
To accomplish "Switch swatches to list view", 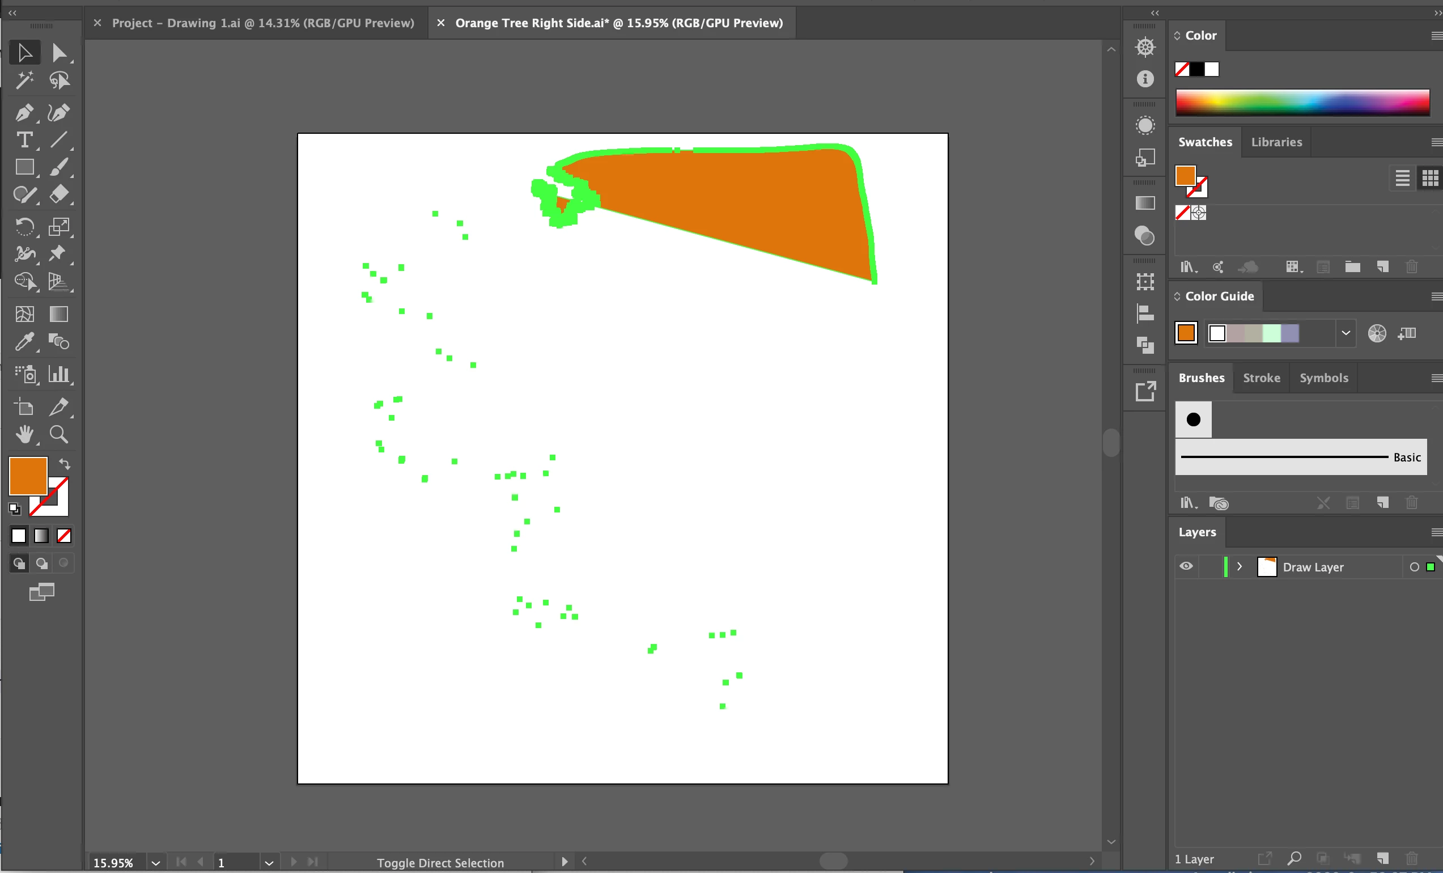I will [1402, 178].
